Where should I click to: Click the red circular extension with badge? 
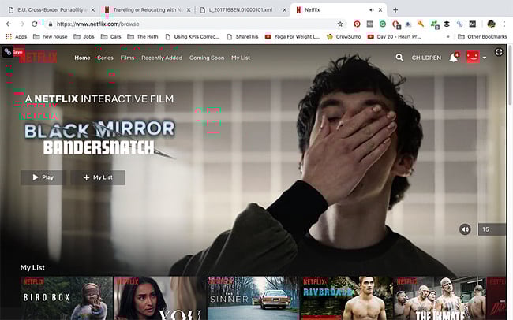pyautogui.click(x=395, y=24)
